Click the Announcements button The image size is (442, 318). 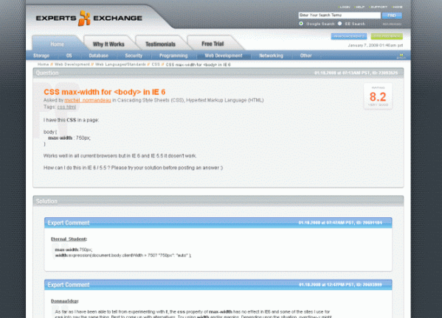(x=349, y=36)
